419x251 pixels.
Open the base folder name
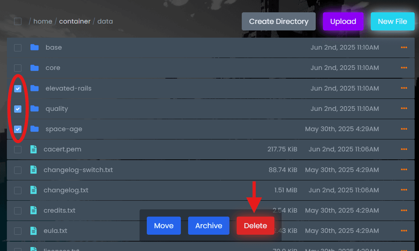click(x=54, y=47)
